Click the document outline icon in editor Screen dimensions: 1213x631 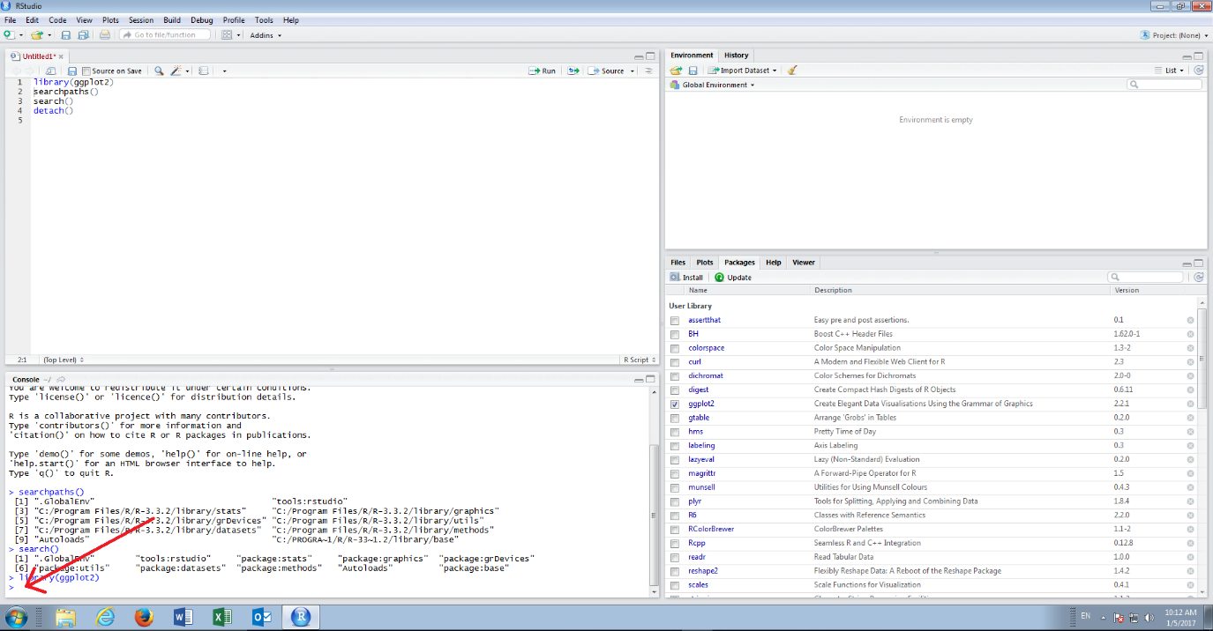click(649, 71)
